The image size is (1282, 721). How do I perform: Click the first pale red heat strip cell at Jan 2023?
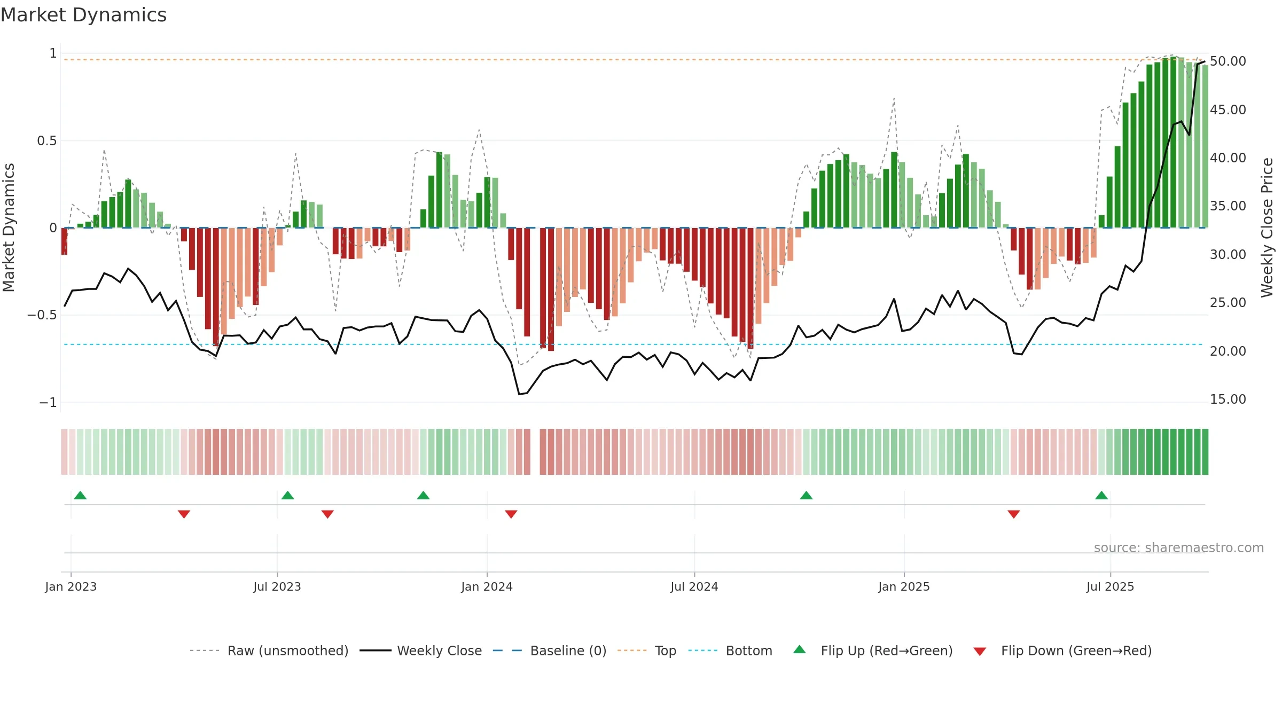click(x=64, y=452)
